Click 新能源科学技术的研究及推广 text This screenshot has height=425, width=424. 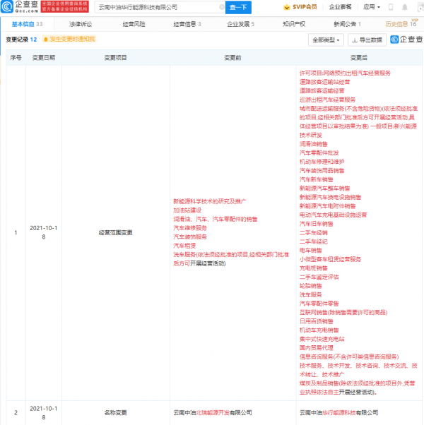[x=210, y=201]
